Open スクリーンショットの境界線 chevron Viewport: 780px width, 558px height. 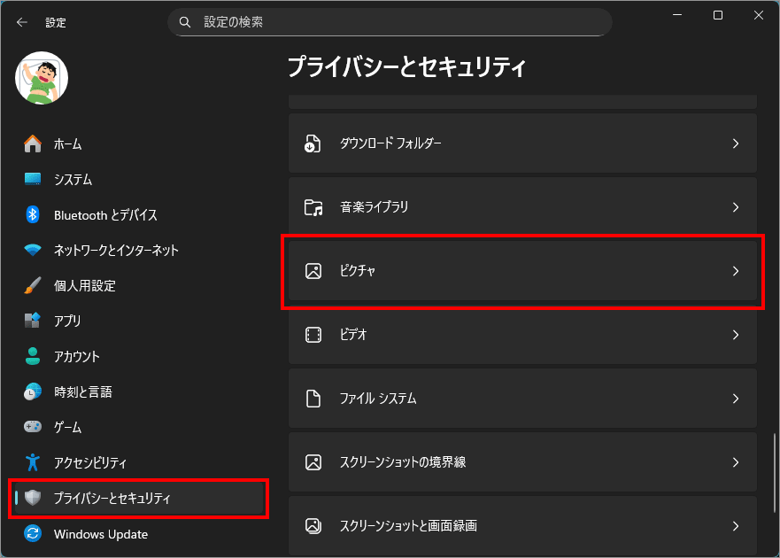(735, 462)
